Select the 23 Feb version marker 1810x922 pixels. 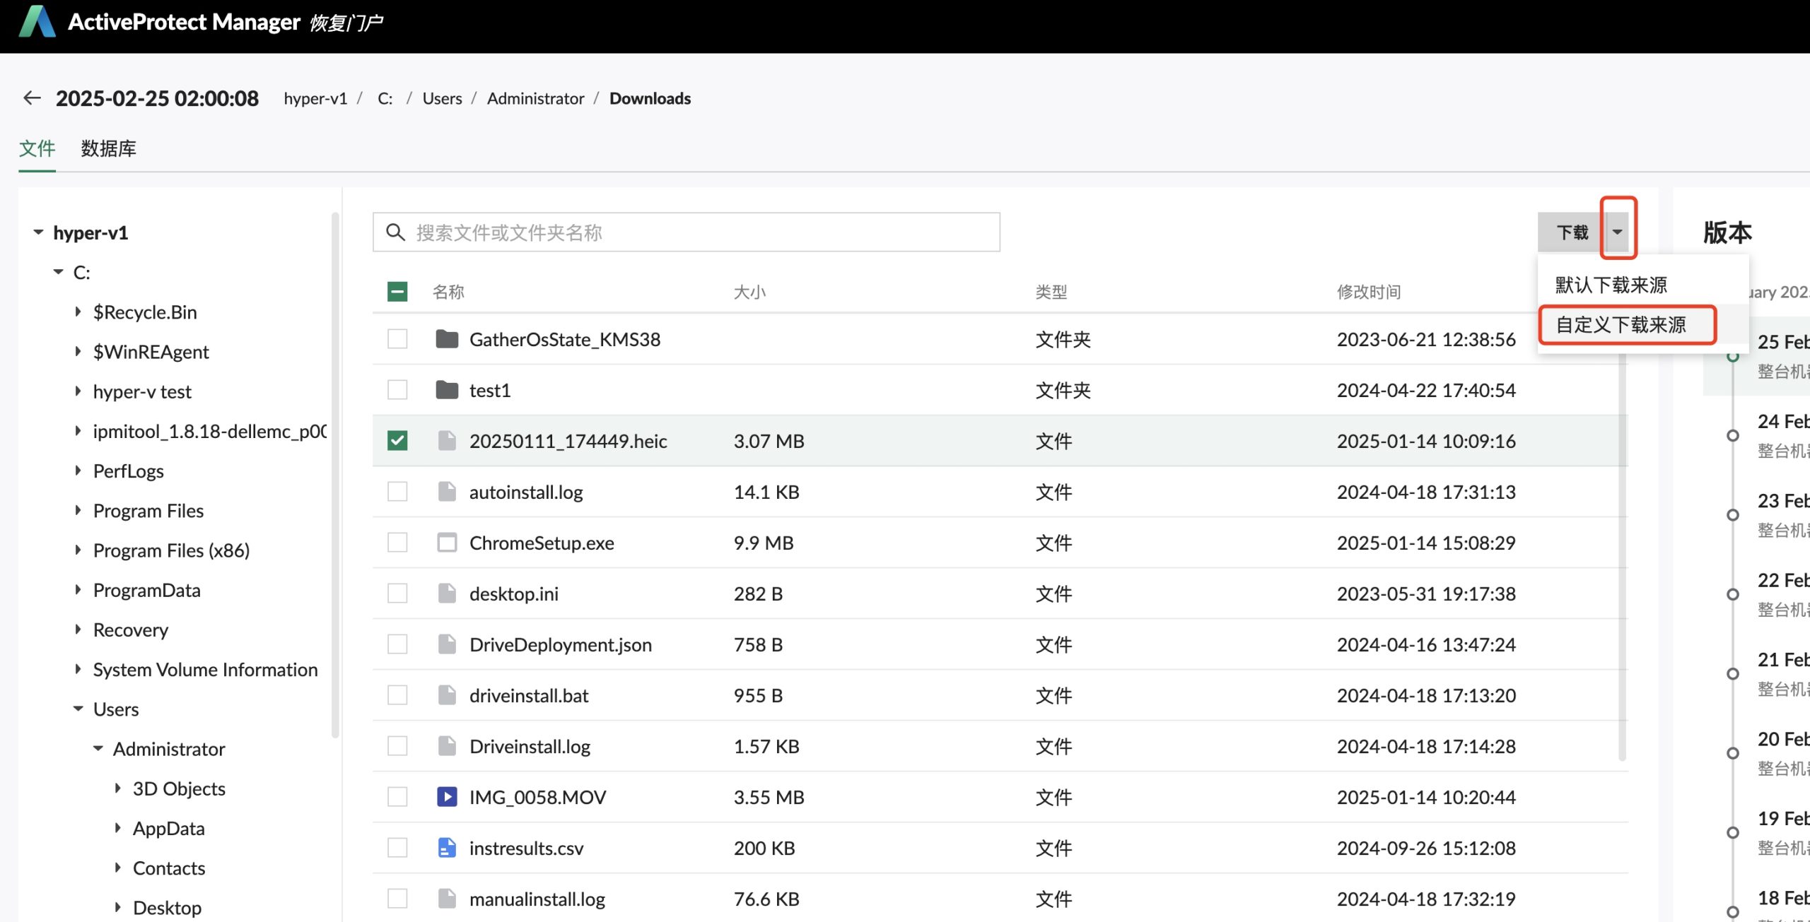(x=1733, y=514)
